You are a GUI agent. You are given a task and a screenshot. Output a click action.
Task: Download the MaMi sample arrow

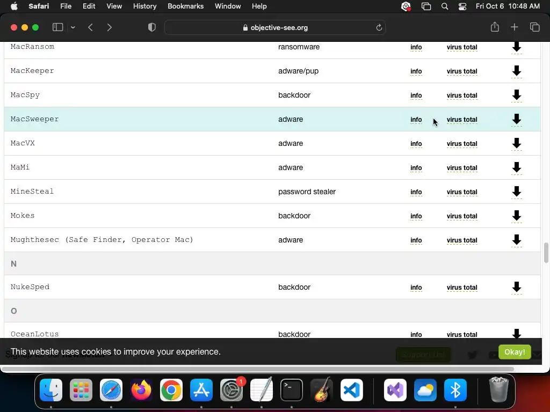tap(516, 167)
